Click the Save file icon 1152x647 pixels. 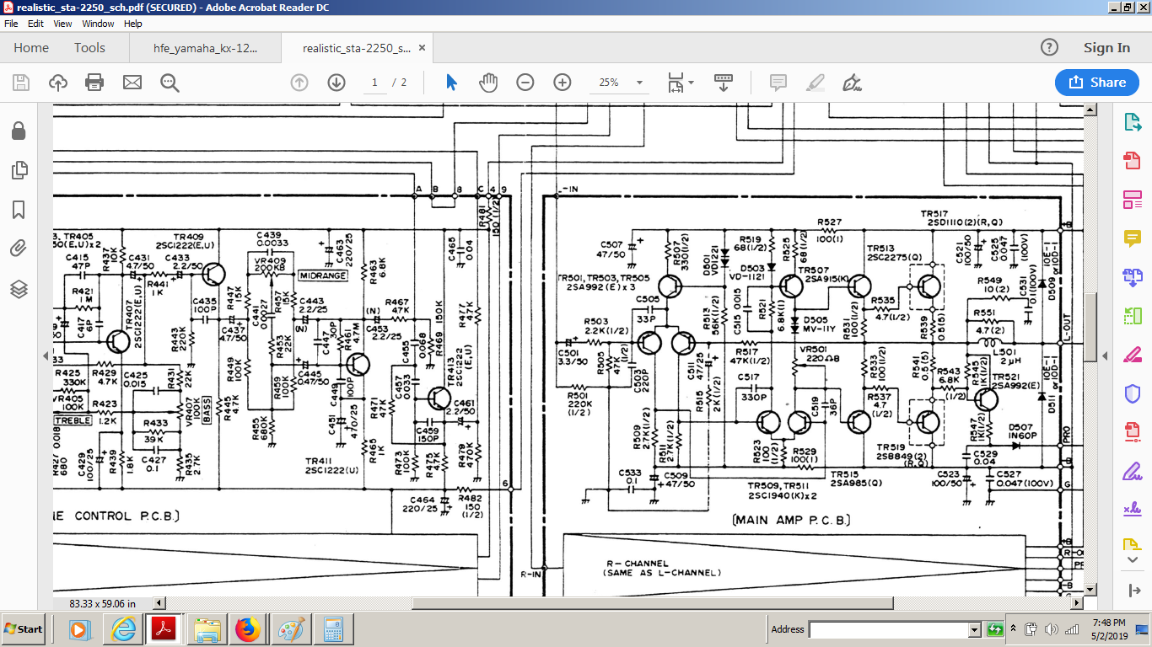point(21,83)
